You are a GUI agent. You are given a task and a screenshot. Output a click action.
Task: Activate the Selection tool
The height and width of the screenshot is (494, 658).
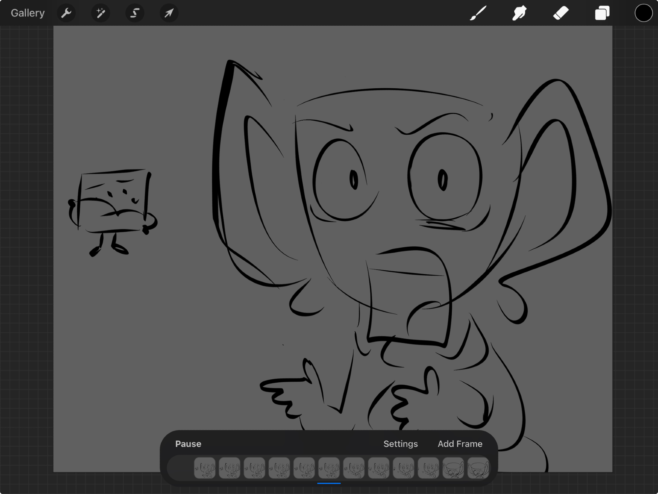tap(135, 13)
